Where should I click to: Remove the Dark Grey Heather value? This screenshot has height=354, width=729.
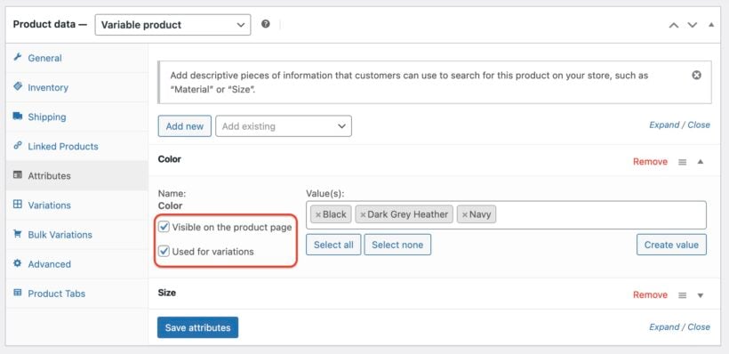coord(363,214)
